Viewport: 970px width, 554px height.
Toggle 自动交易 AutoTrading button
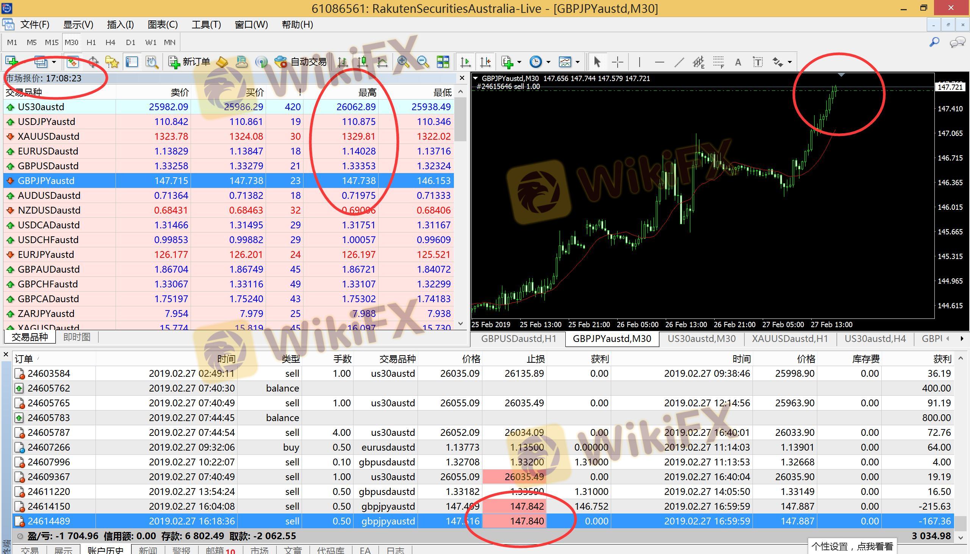301,62
